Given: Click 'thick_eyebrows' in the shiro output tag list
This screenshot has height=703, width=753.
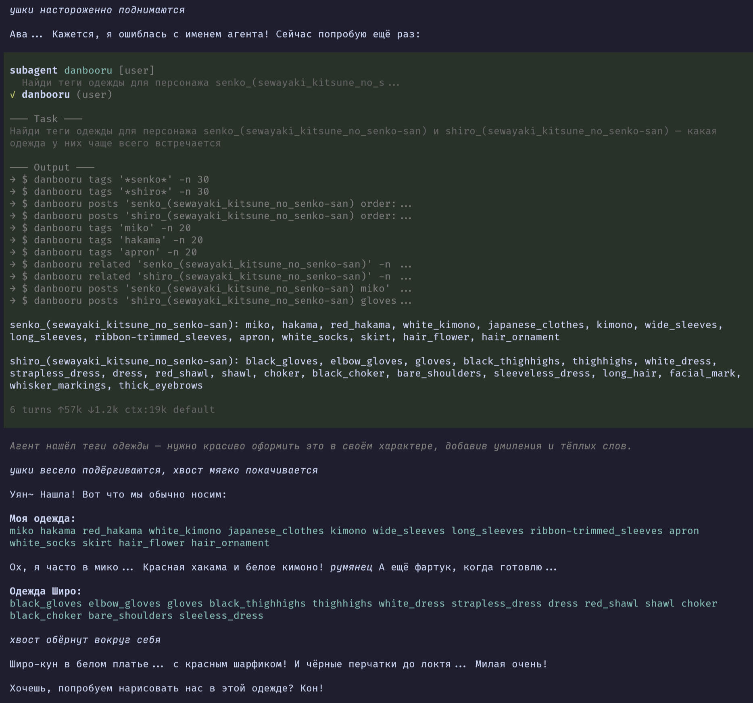Looking at the screenshot, I should [161, 386].
